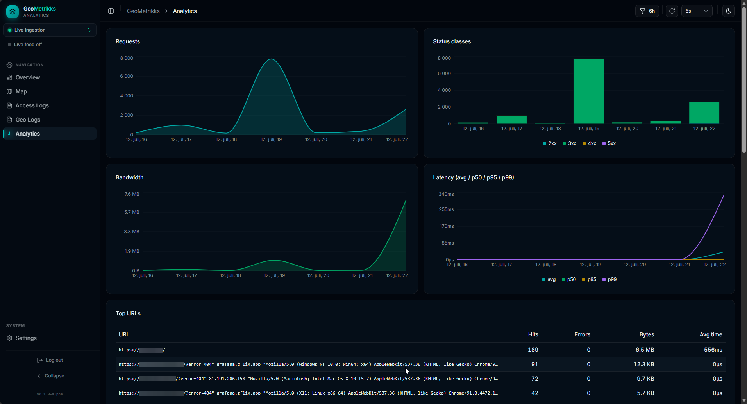Click the 556ms avg time cell
Image resolution: width=747 pixels, height=404 pixels.
click(x=713, y=350)
